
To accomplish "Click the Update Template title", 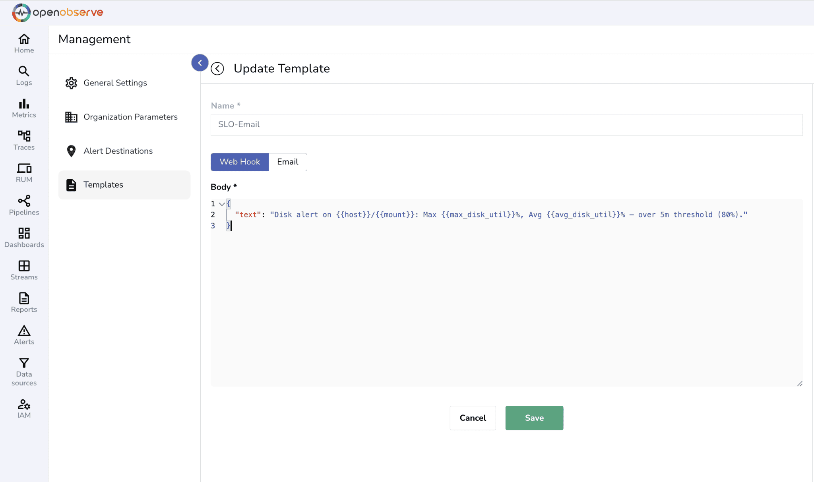I will tap(282, 69).
